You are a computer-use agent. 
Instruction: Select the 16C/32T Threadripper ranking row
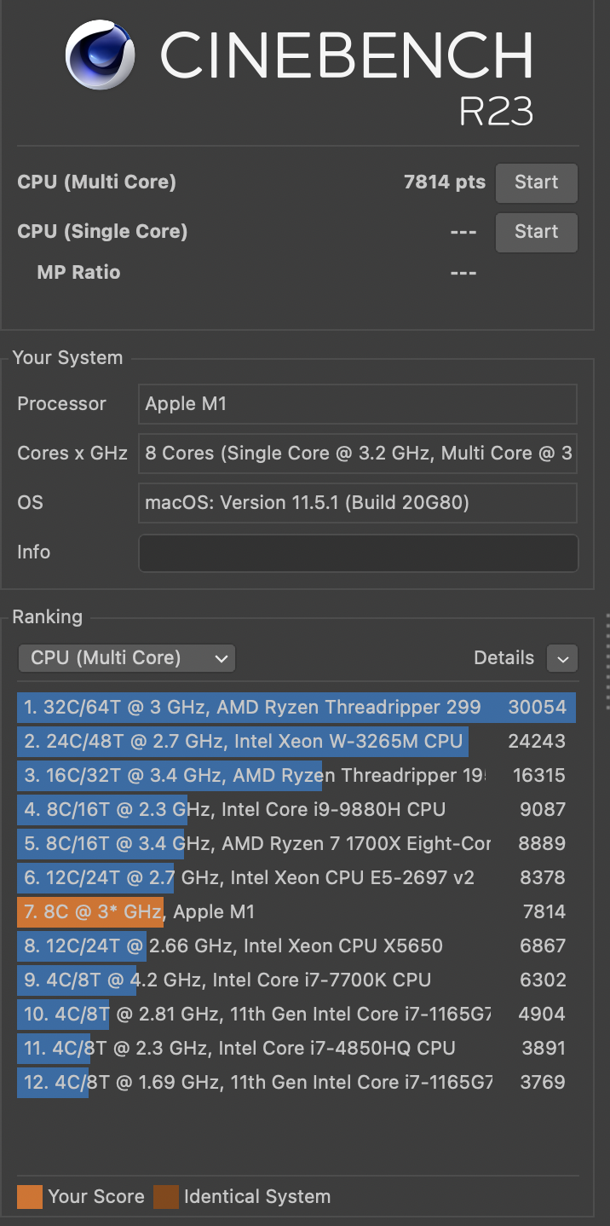tap(296, 775)
